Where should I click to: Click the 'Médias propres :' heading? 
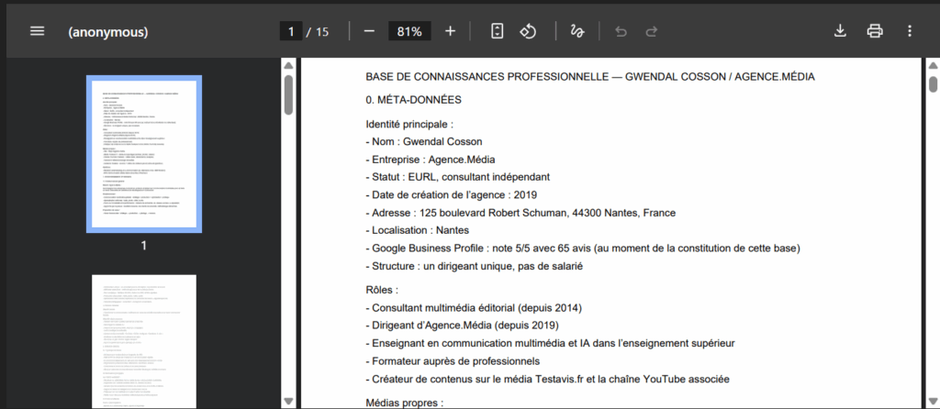(405, 403)
